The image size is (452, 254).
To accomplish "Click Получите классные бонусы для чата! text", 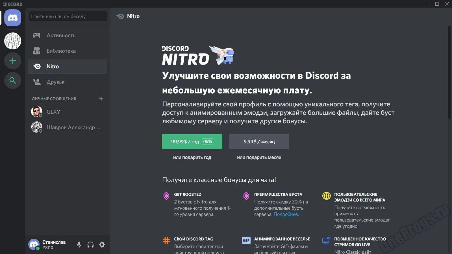I will pyautogui.click(x=219, y=180).
